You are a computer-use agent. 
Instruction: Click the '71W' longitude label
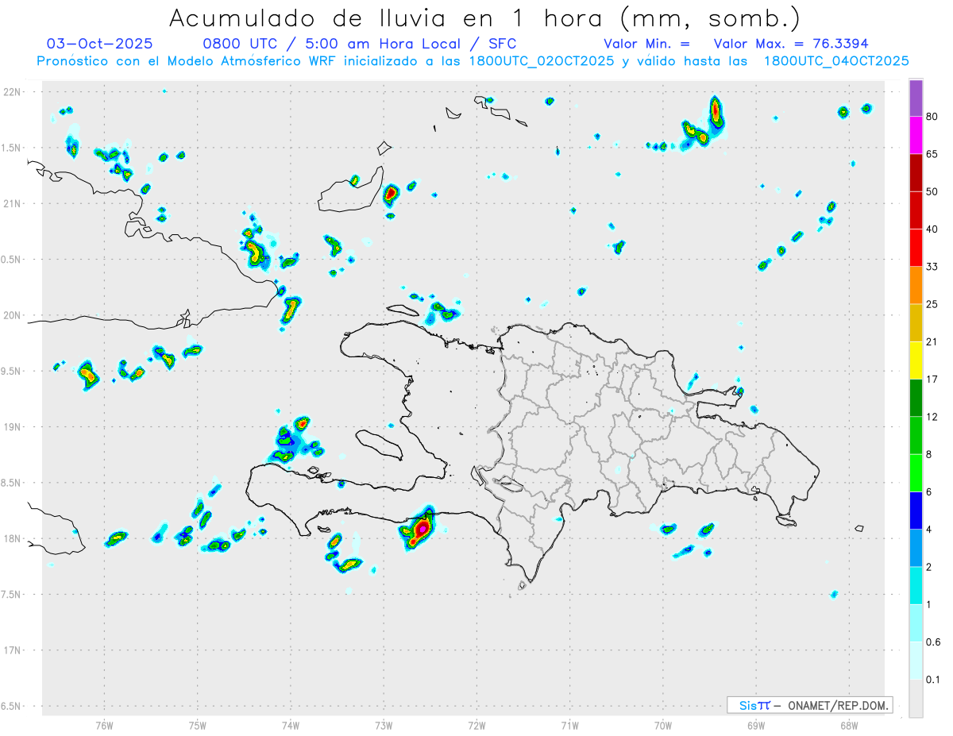point(569,726)
